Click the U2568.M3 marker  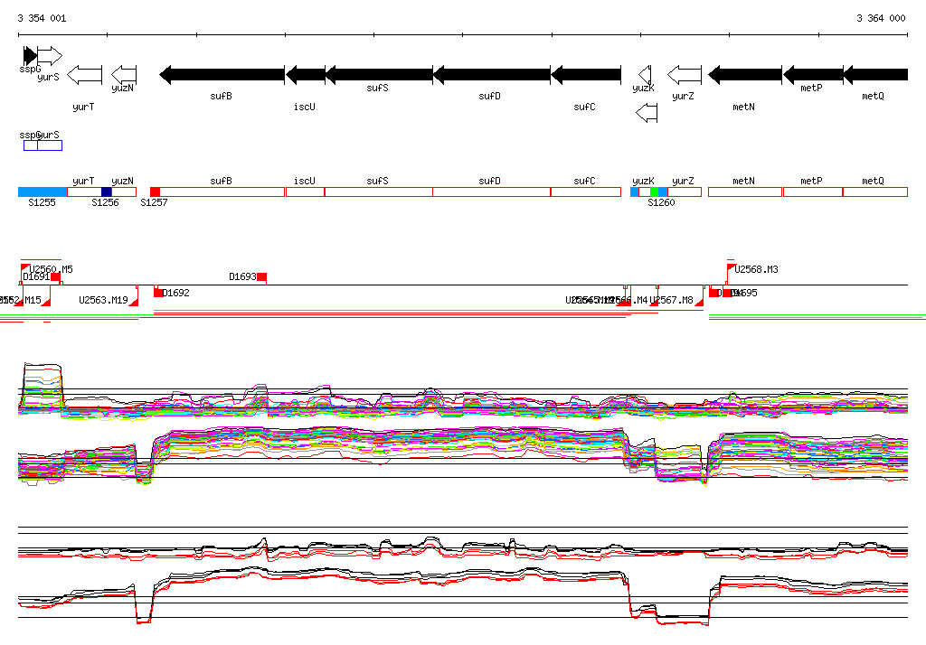point(731,268)
